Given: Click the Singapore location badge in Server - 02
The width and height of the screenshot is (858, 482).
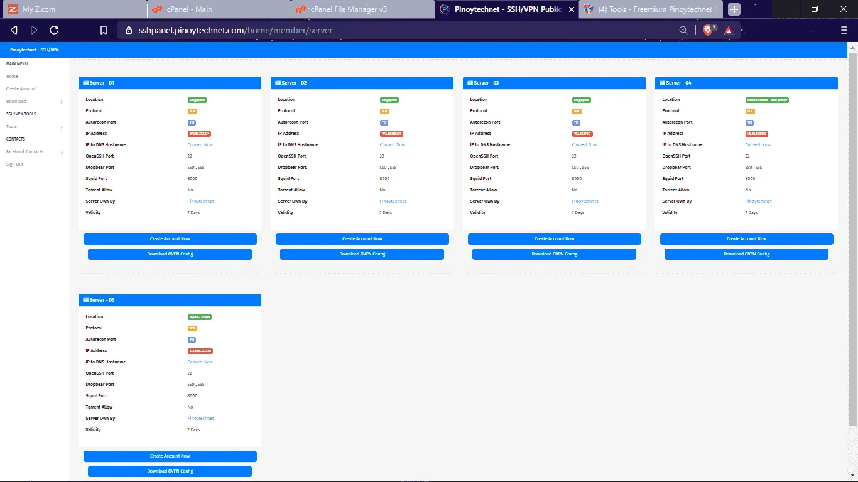Looking at the screenshot, I should click(x=389, y=100).
